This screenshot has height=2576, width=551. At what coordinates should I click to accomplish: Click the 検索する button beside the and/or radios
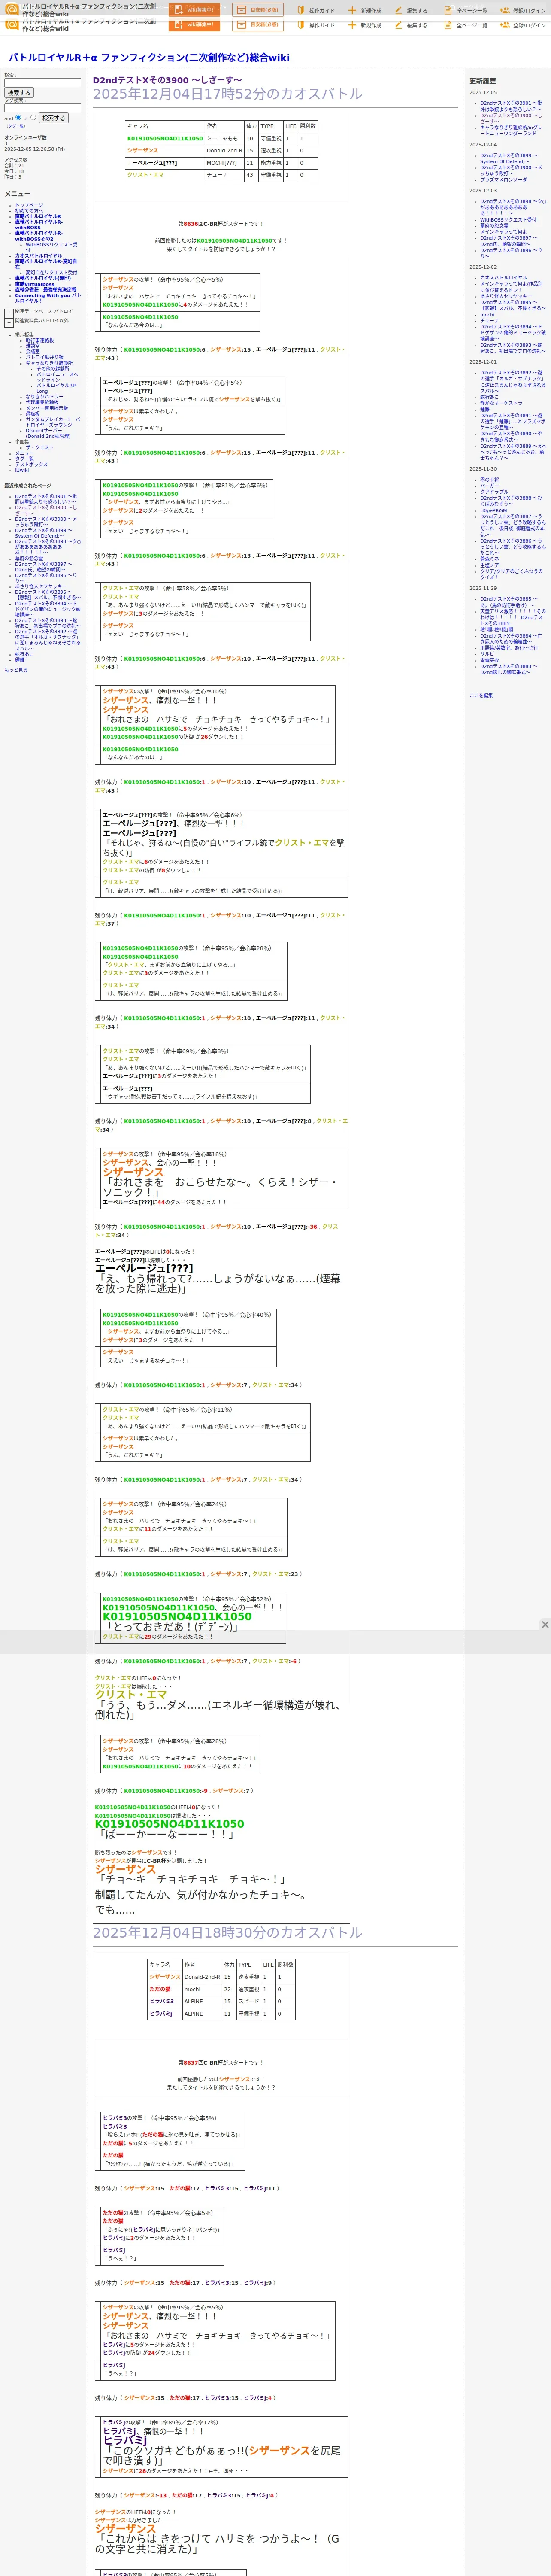click(x=53, y=118)
